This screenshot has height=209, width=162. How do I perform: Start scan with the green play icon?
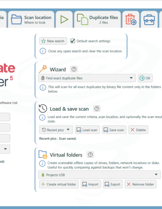64,19
